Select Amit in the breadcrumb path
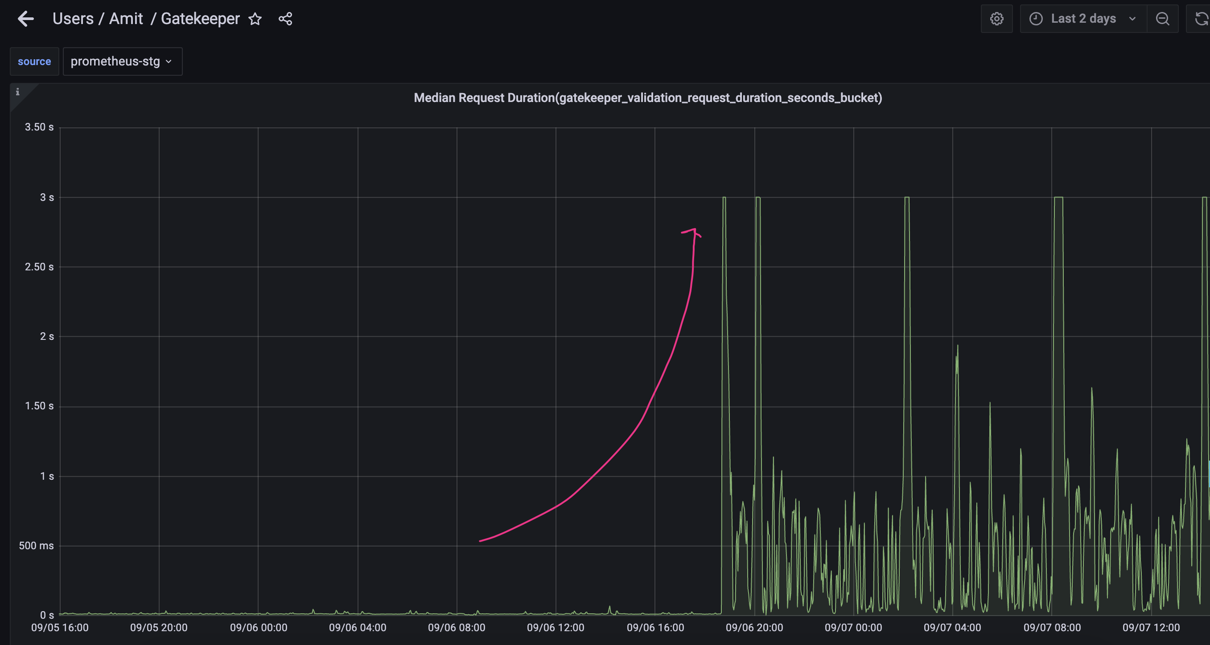This screenshot has width=1210, height=645. (125, 18)
